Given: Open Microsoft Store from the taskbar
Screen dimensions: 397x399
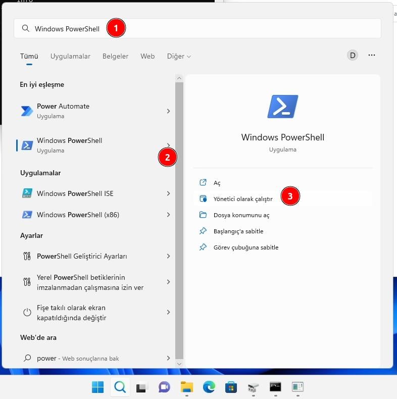Looking at the screenshot, I should coord(231,387).
